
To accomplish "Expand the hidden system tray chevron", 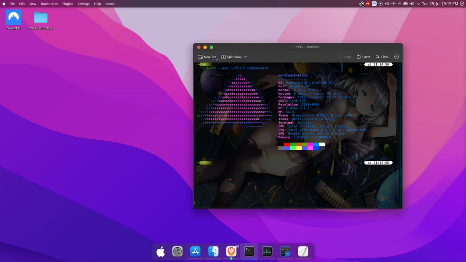I will (418, 3).
